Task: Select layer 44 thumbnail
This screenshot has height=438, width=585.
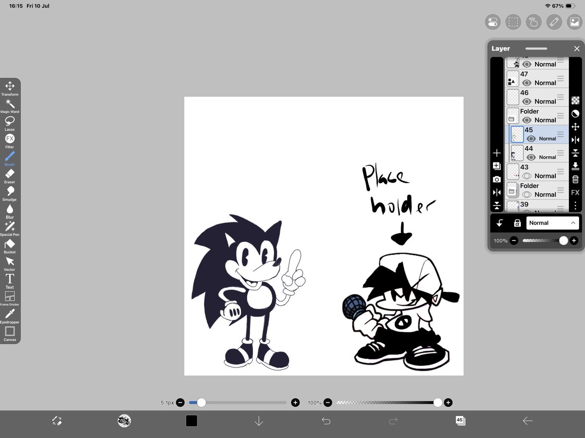Action: click(x=517, y=153)
